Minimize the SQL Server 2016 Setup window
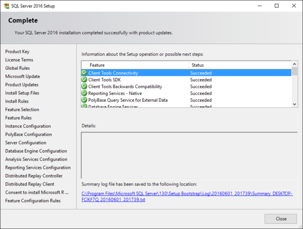This screenshot has width=303, height=229. [260, 6]
